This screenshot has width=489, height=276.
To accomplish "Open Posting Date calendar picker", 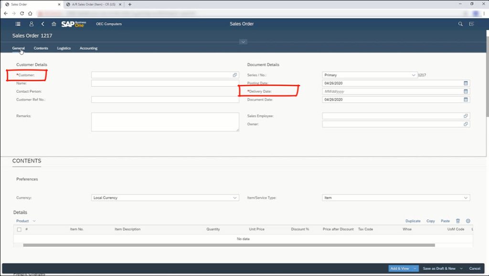I will (x=466, y=83).
